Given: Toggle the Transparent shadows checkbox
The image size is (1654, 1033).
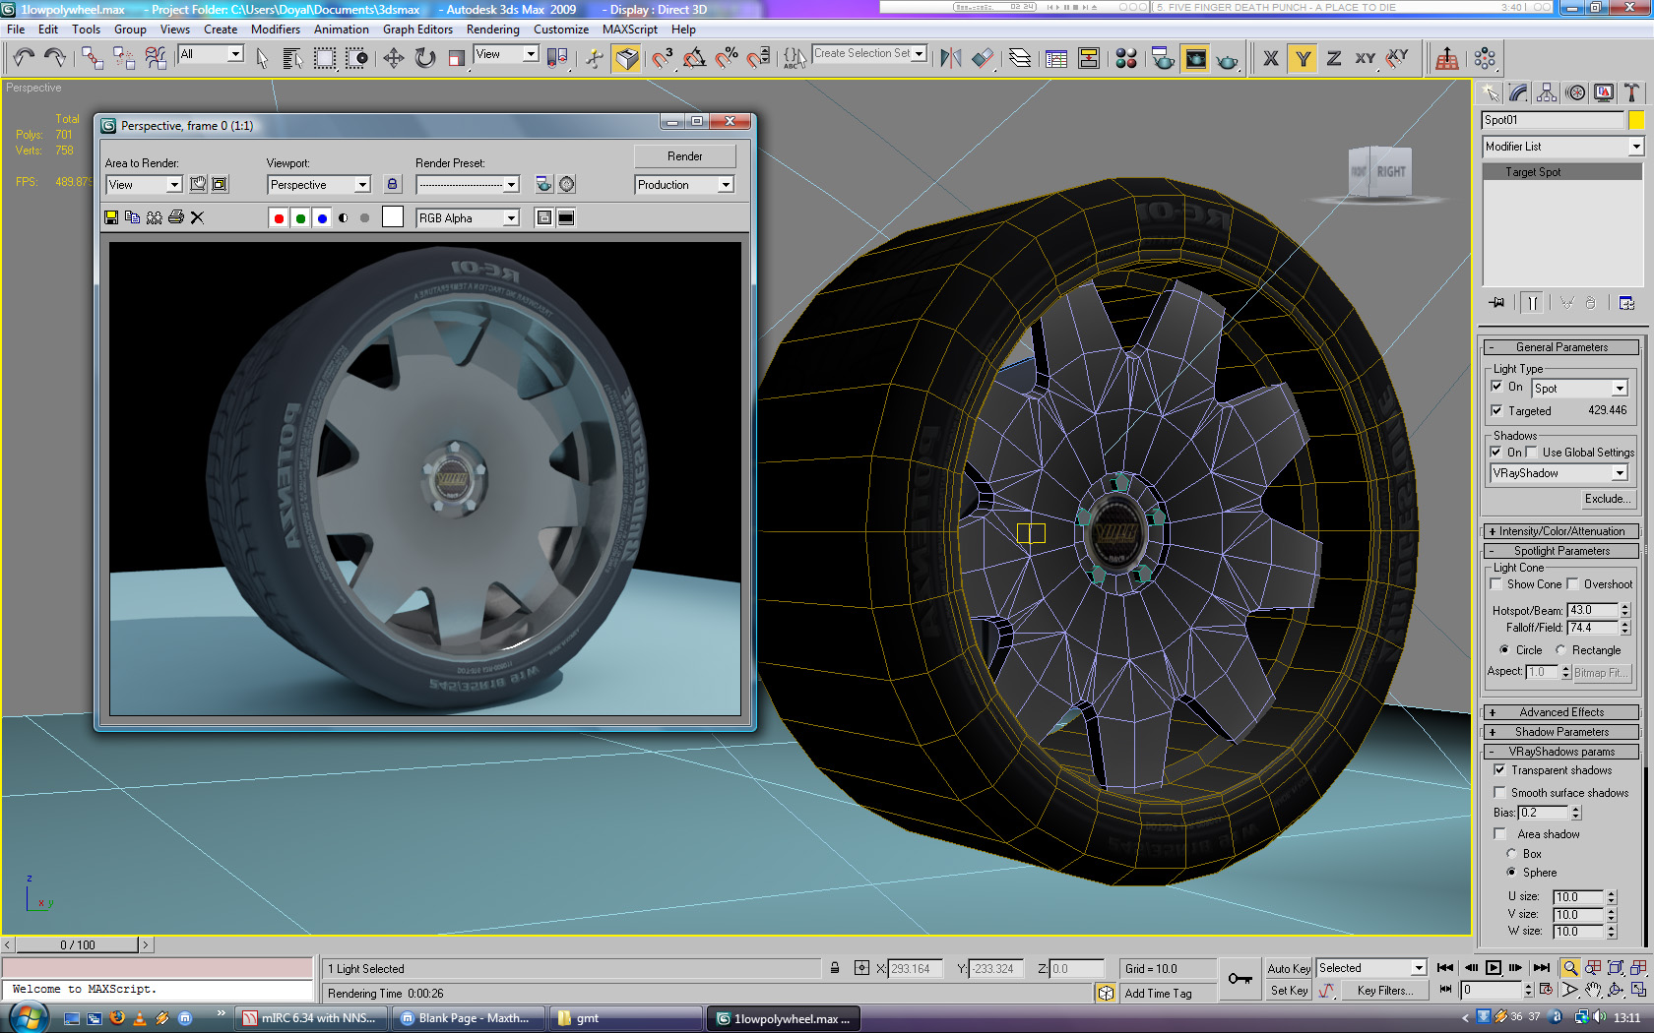Looking at the screenshot, I should (1499, 770).
